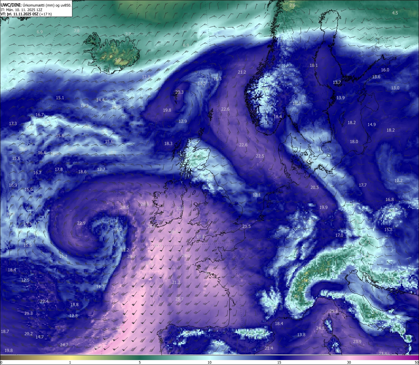Select the 13.9 value label
419x365 pixels.
point(340,98)
